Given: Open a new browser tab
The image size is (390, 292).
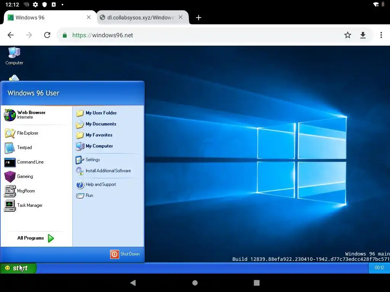Looking at the screenshot, I should [198, 17].
